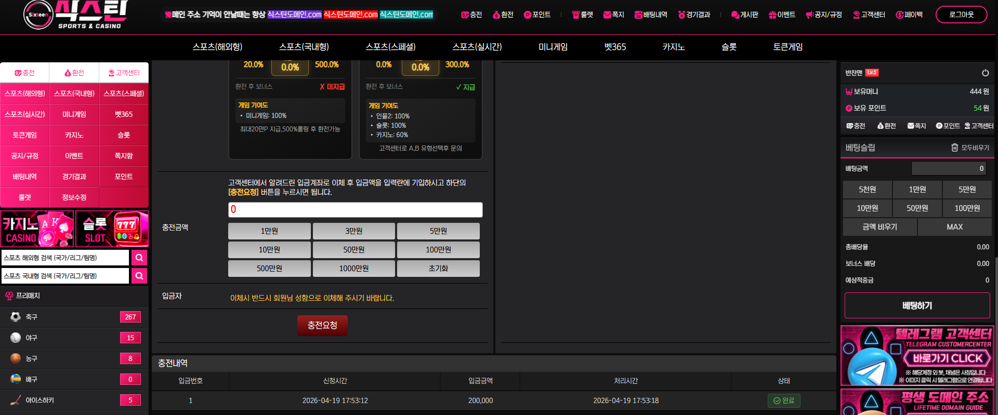Open the 스포츠(해외형) main menu
The width and height of the screenshot is (998, 415).
(217, 47)
